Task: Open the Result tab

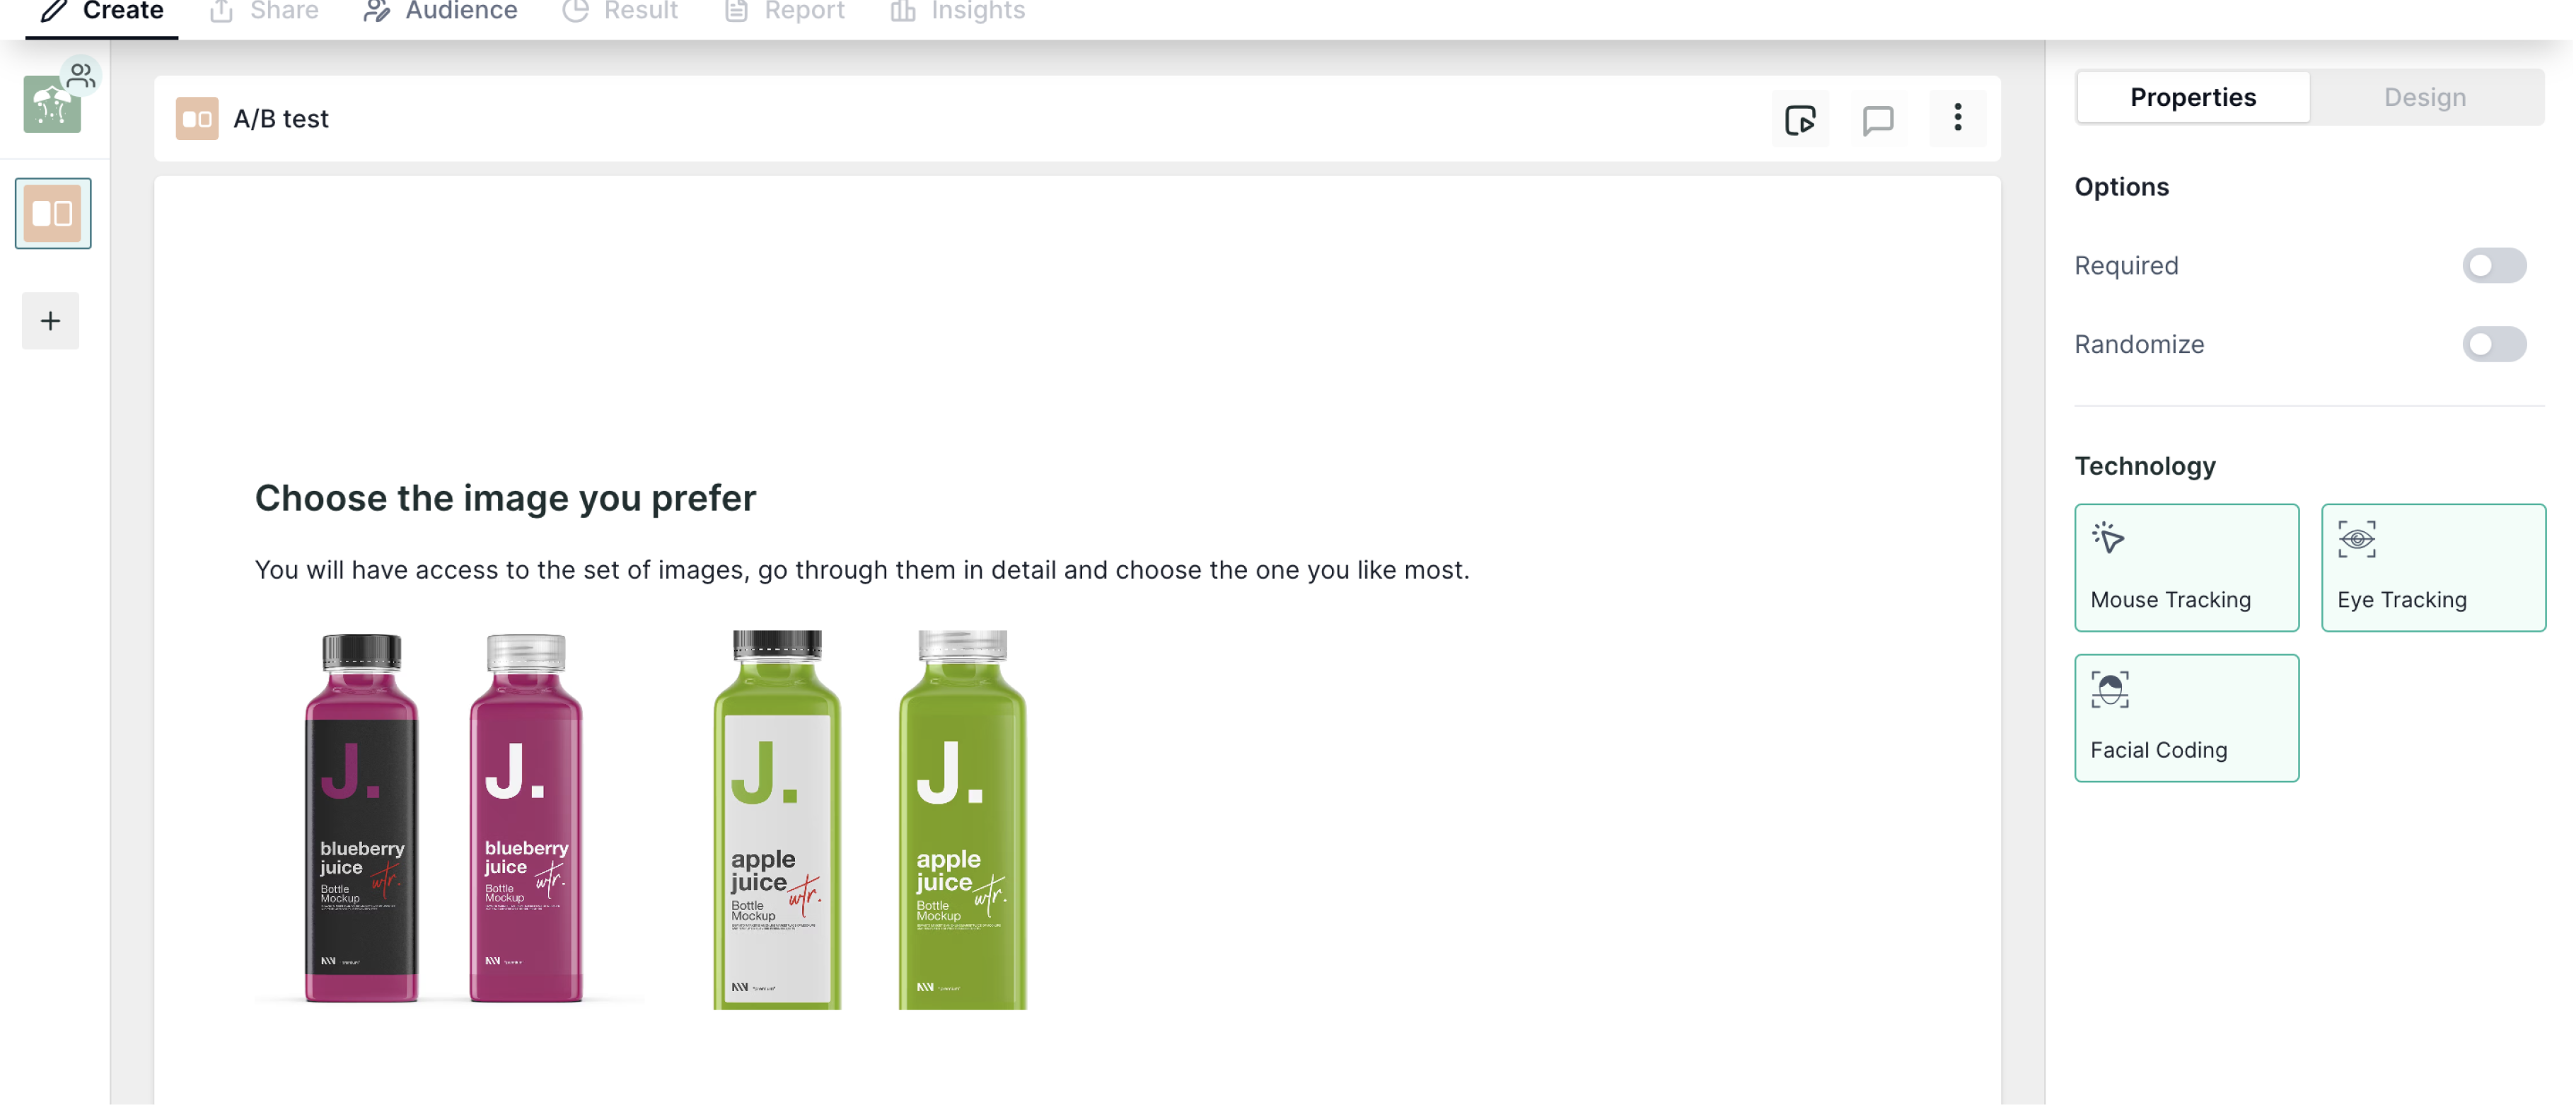Action: coord(620,12)
